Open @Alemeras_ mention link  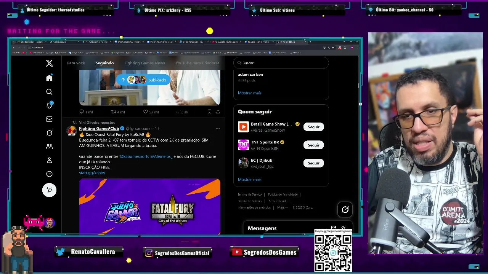(161, 156)
